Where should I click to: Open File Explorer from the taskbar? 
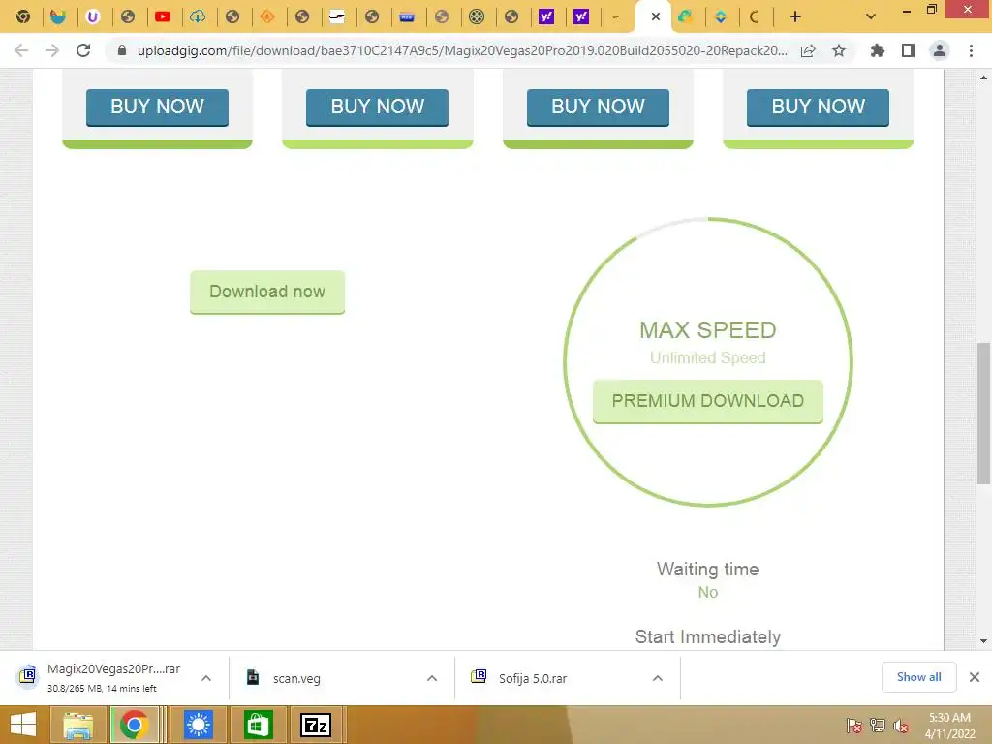77,725
